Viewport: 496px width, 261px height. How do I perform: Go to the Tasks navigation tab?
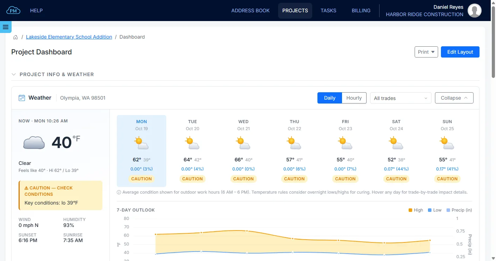click(328, 11)
